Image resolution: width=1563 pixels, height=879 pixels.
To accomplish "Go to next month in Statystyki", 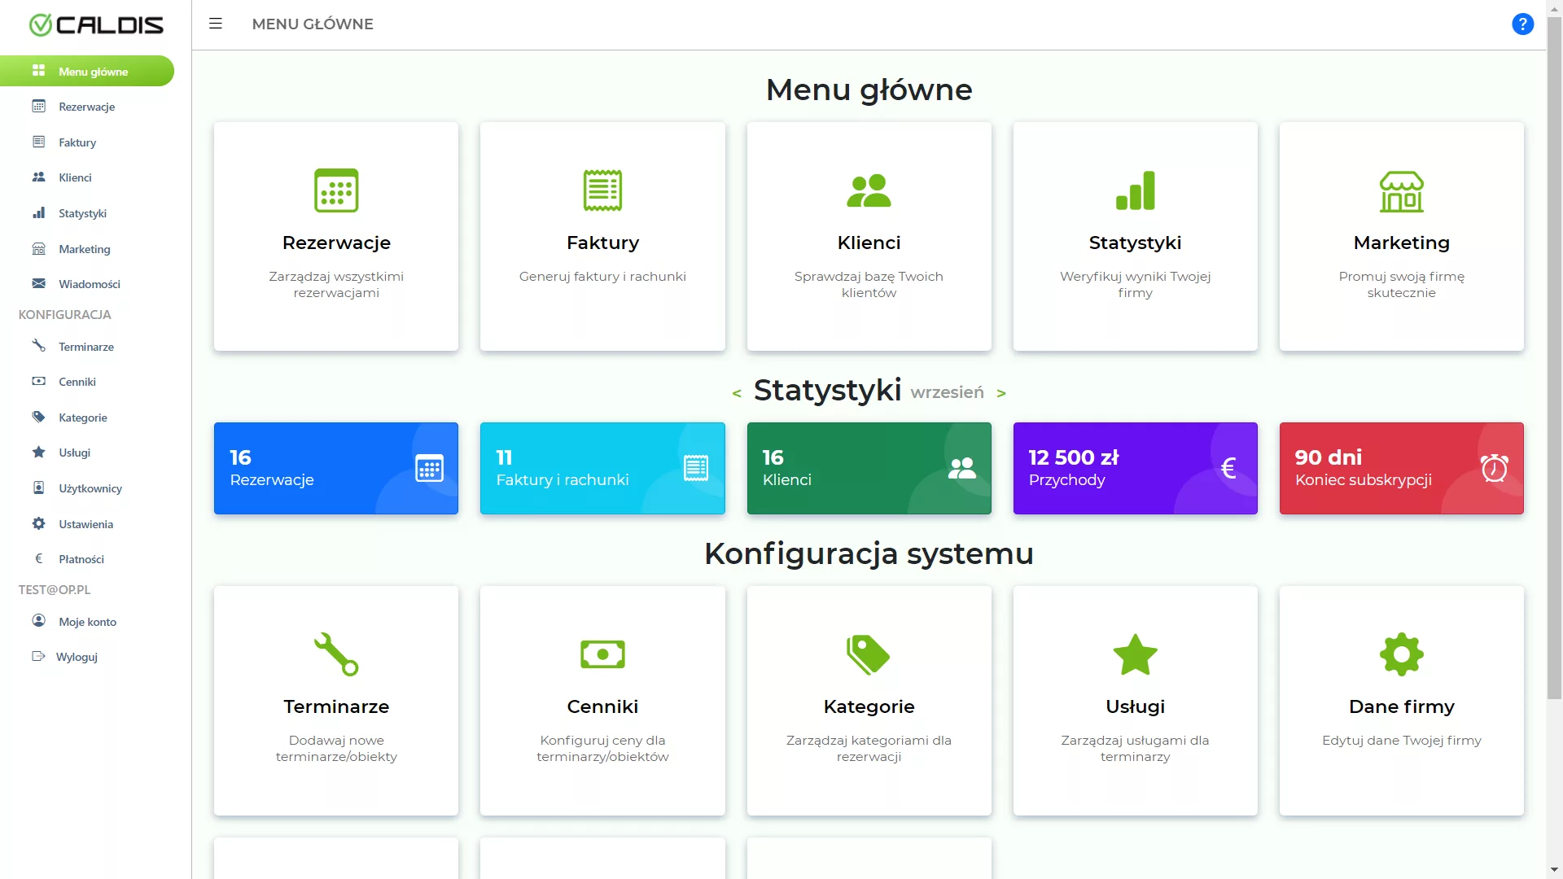I will (1001, 393).
